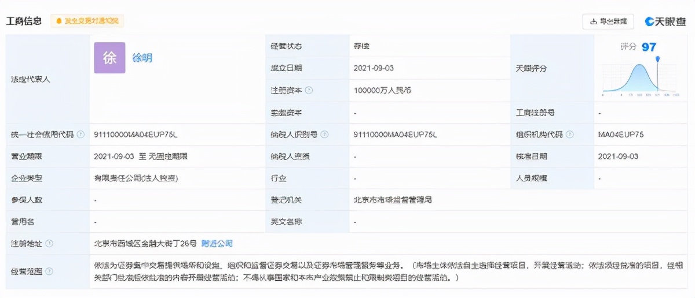This screenshot has height=298, width=695.
Task: Click the help icon beside 组织机构代码
Action: [x=570, y=135]
